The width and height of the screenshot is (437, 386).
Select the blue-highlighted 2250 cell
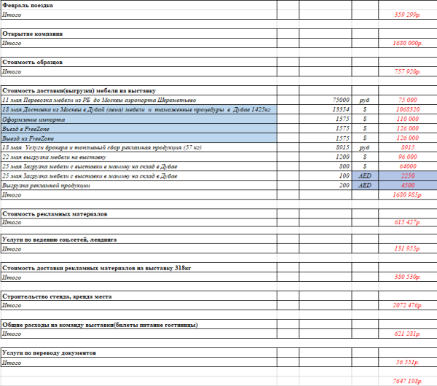407,176
